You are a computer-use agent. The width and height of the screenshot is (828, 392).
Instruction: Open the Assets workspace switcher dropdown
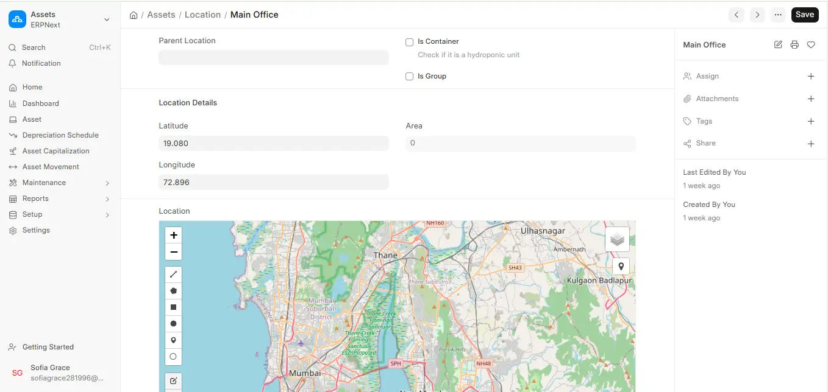[107, 19]
